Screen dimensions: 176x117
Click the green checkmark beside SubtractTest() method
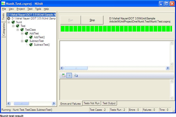[x=31, y=45]
